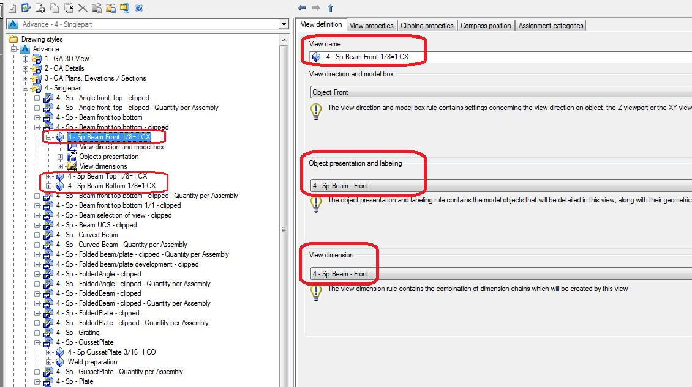This screenshot has height=387, width=692.
Task: Select 4 - Sp - Plate tree item
Action: tap(75, 381)
